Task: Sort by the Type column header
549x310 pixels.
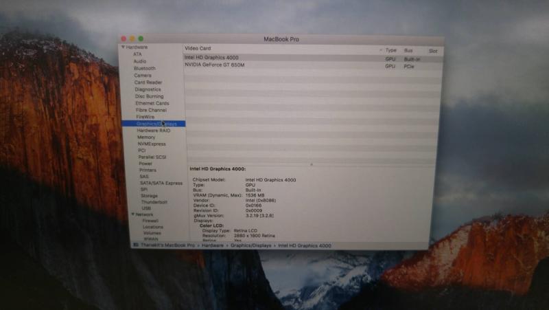Action: tap(390, 50)
